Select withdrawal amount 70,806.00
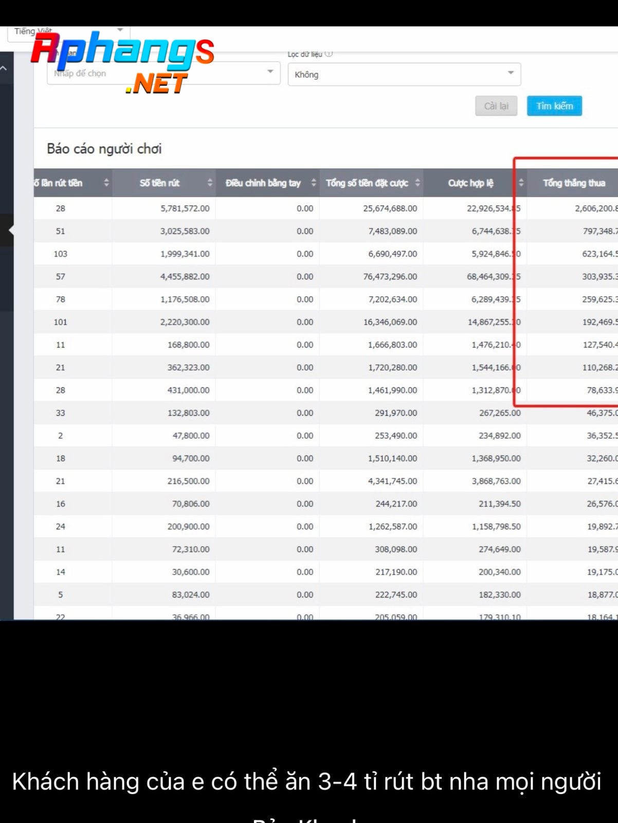Screen dimensions: 618x823 (x=191, y=504)
